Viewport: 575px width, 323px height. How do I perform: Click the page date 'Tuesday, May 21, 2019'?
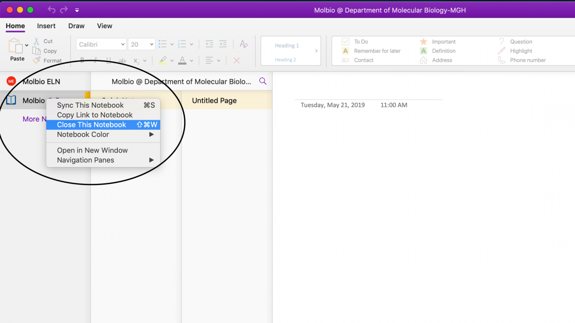coord(333,105)
